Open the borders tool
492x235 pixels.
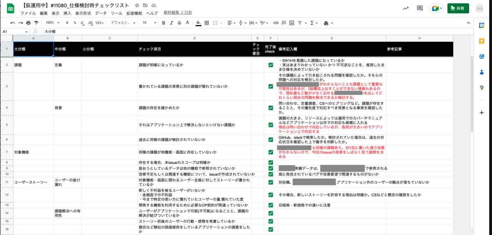[x=207, y=23]
